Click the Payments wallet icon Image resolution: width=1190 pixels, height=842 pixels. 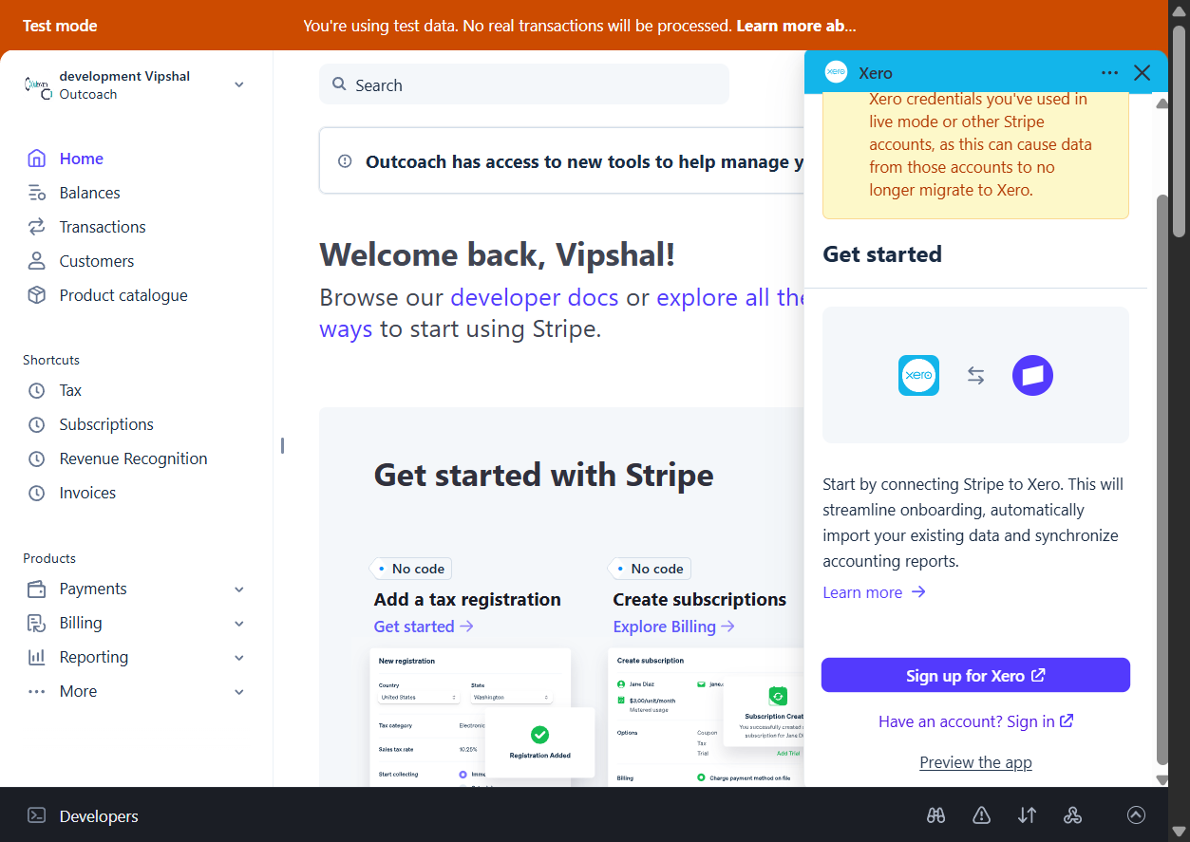(x=36, y=589)
